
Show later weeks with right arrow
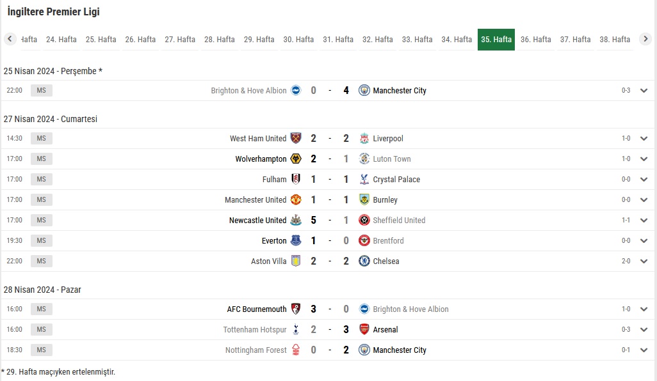(645, 39)
